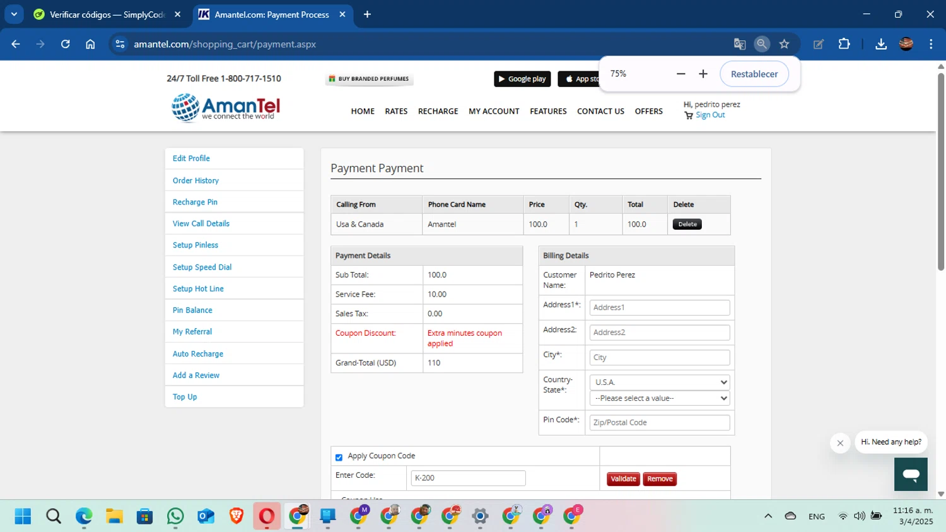Screen dimensions: 946x532
Task: Open Top Up in the sidebar
Action: point(185,396)
